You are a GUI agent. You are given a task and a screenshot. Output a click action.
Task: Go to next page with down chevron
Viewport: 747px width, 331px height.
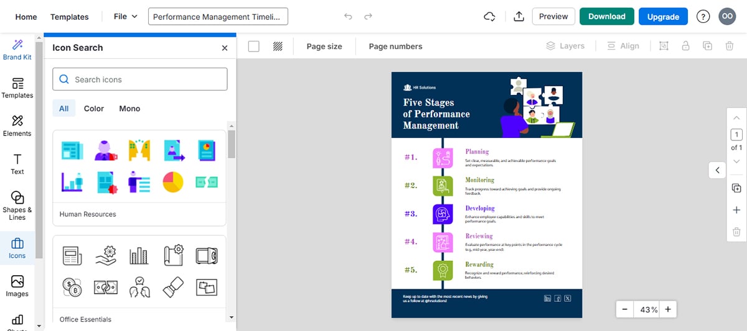tap(736, 161)
